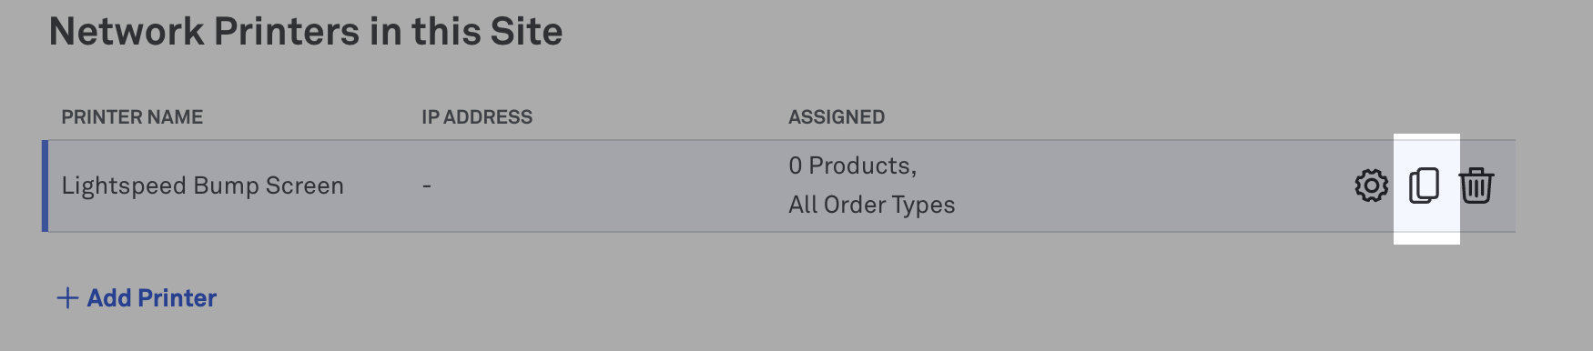
Task: Click the word Printer in Add Printer
Action: click(x=178, y=298)
